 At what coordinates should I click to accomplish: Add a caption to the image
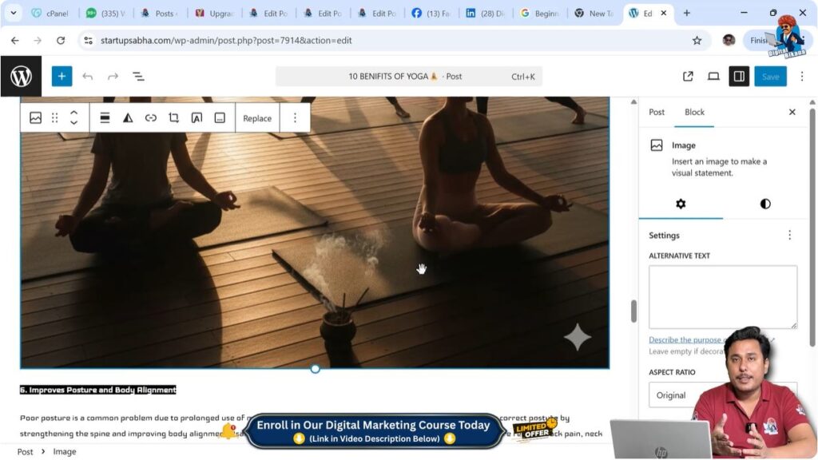(x=220, y=117)
